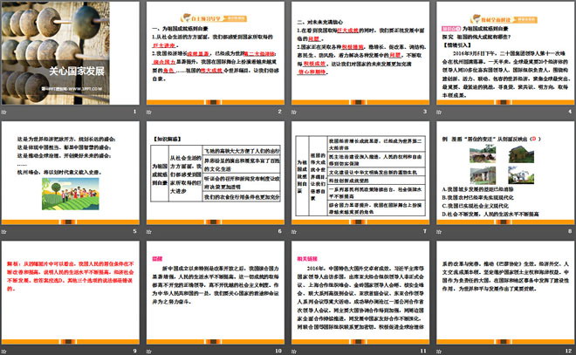Select slide 2 thumbnail about '为祖国成就感到自豪'
The width and height of the screenshot is (576, 355).
(216, 53)
